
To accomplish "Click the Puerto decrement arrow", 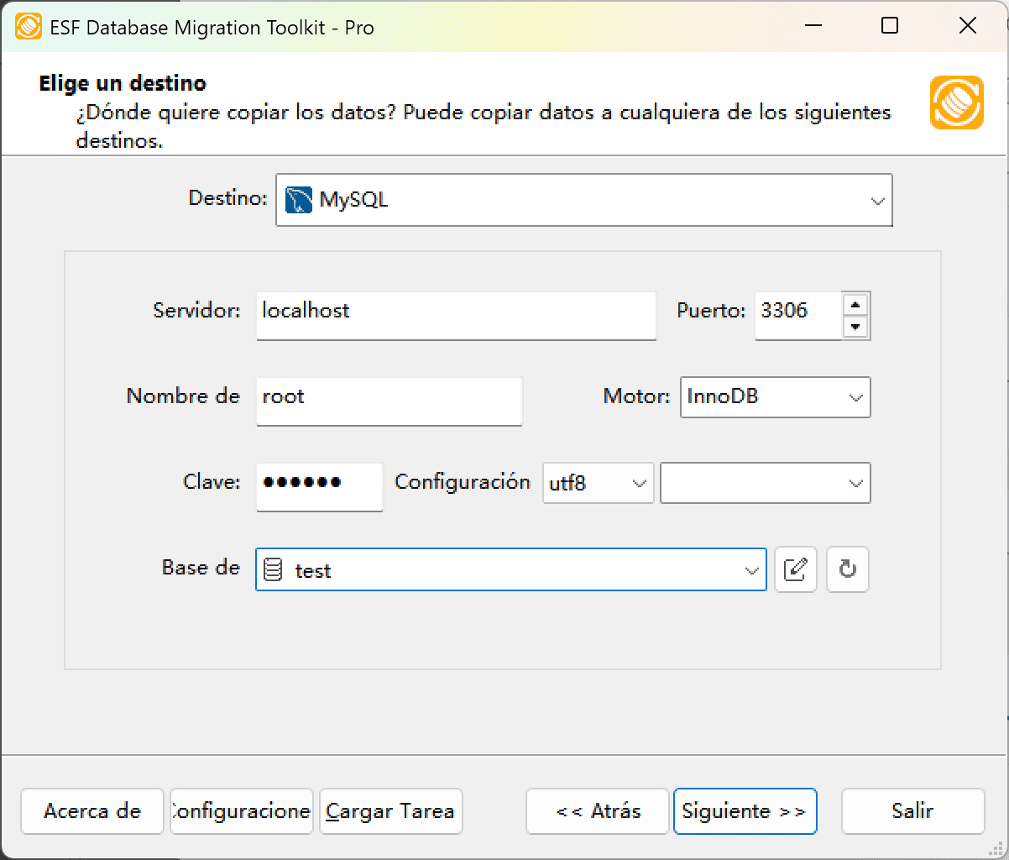I will pos(855,327).
